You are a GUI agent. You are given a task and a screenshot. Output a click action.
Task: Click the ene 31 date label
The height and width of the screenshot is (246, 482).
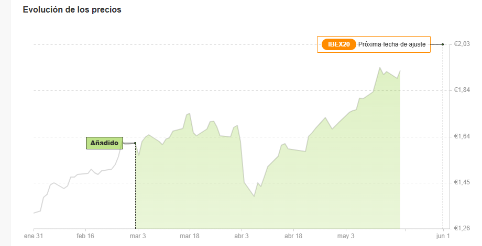(34, 236)
